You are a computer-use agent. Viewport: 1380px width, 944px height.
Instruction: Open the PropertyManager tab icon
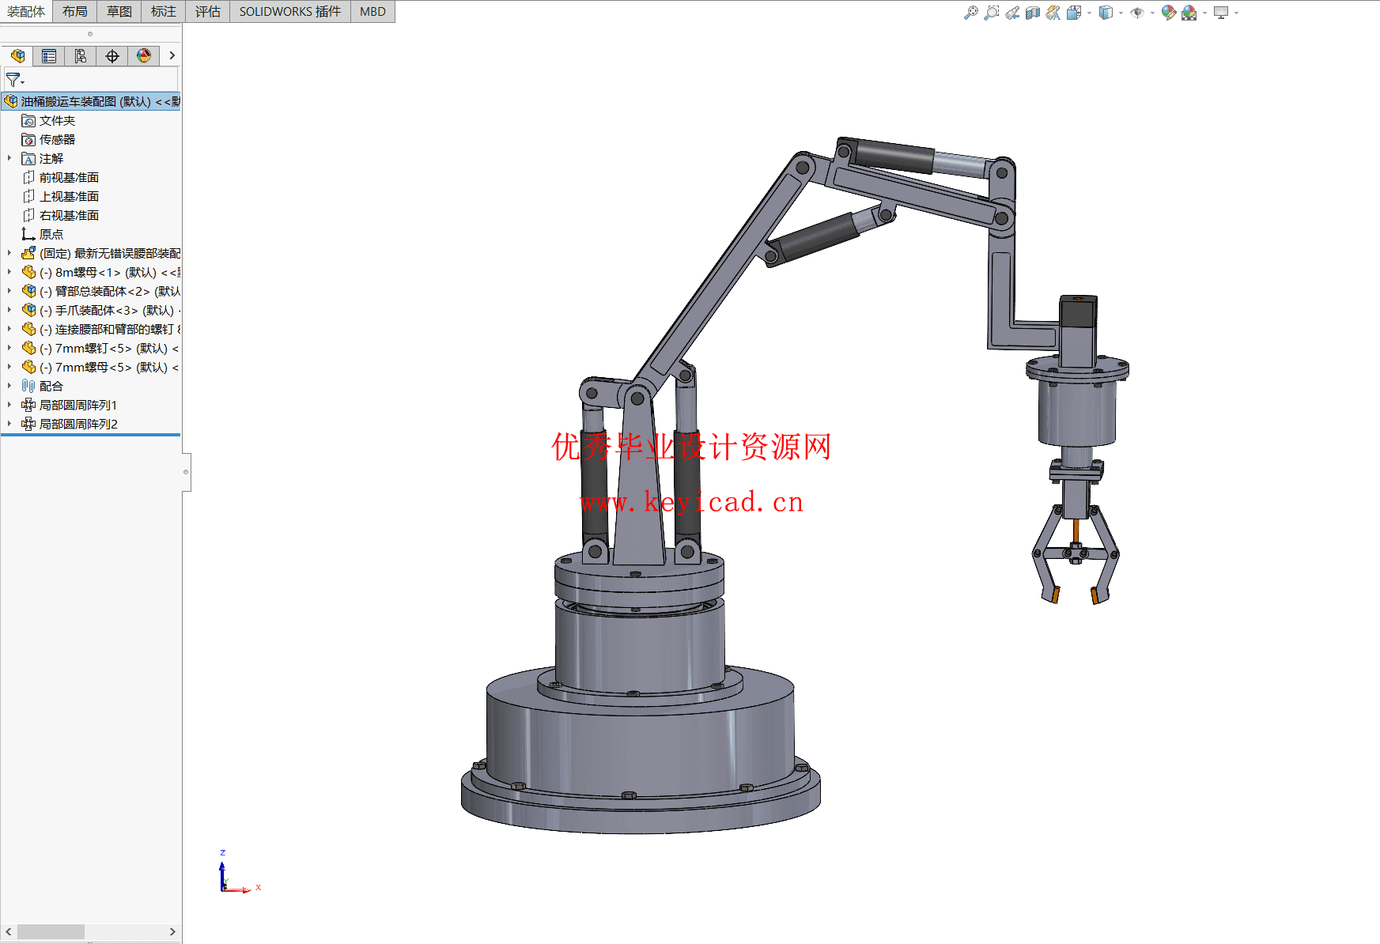pyautogui.click(x=49, y=55)
